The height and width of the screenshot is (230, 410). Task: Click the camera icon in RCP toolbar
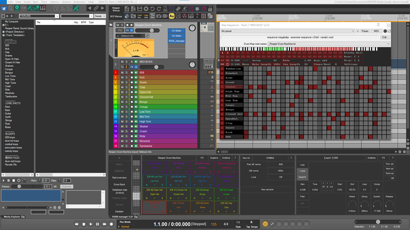159,16
